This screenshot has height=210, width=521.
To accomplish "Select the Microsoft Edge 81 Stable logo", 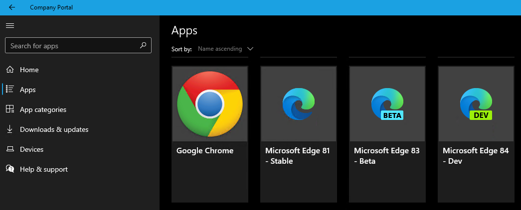I will coord(298,104).
